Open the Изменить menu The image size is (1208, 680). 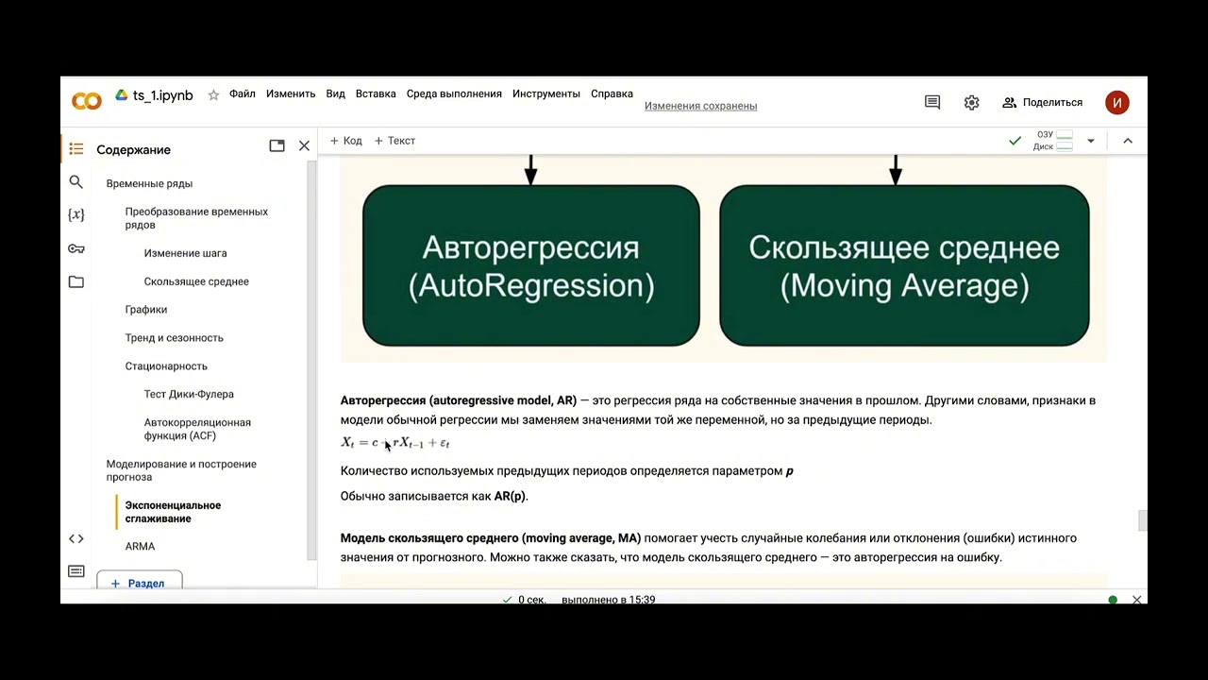pyautogui.click(x=291, y=93)
